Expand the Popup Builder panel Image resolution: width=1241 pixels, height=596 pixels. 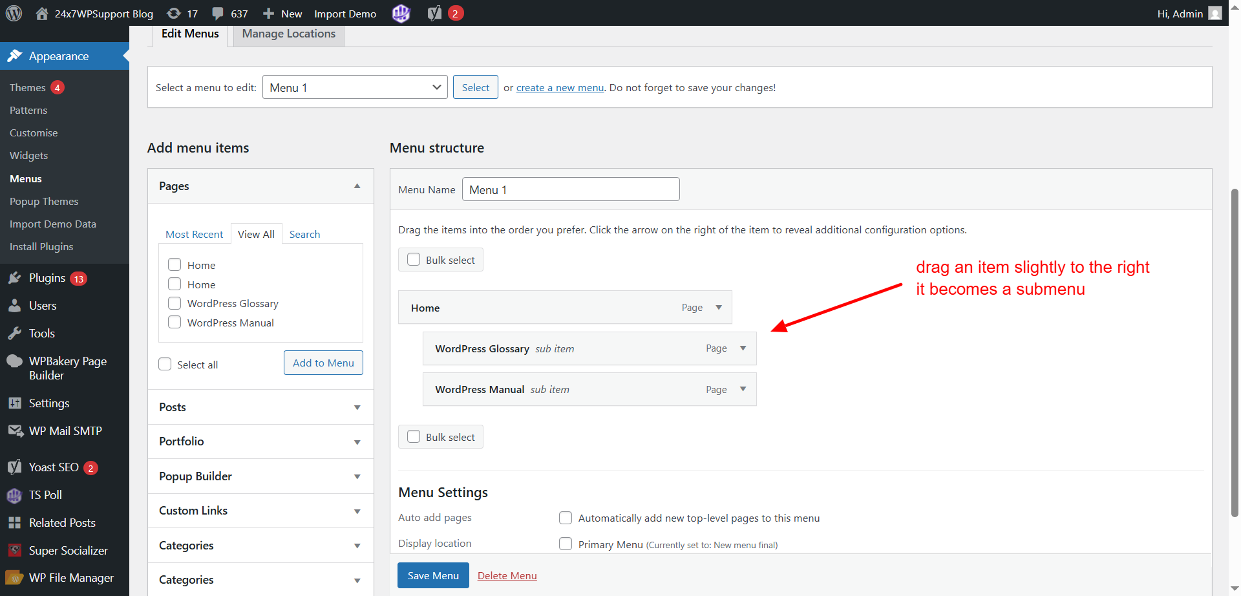point(357,476)
